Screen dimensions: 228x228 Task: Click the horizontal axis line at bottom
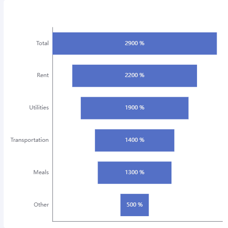point(138,221)
